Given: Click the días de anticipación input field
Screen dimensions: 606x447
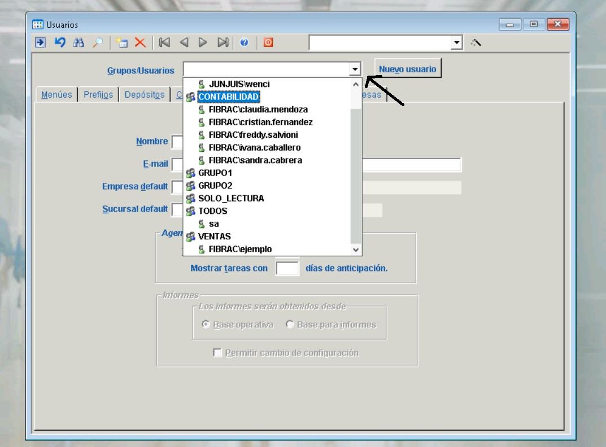Looking at the screenshot, I should [x=287, y=268].
